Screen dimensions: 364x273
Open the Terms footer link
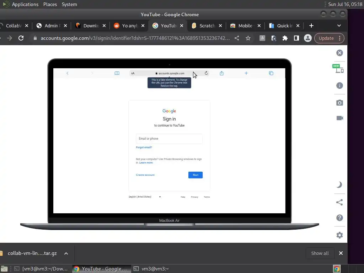coord(207,197)
